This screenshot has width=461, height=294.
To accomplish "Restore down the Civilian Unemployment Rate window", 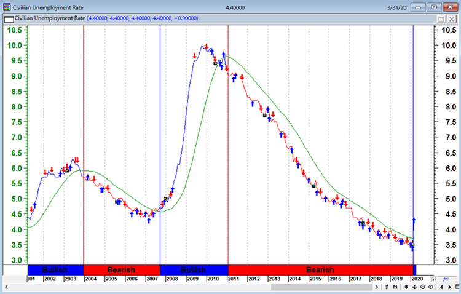I will [434, 7].
